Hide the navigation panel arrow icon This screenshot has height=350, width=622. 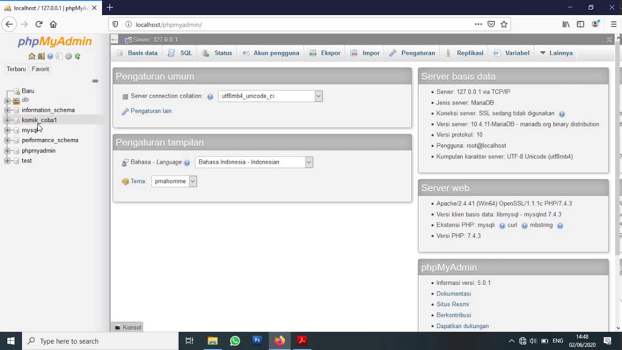click(x=114, y=40)
